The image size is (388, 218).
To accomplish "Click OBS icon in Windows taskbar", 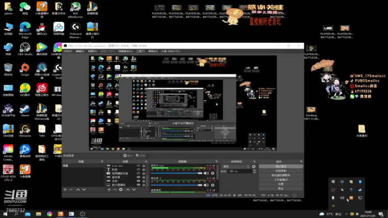I will (x=82, y=214).
